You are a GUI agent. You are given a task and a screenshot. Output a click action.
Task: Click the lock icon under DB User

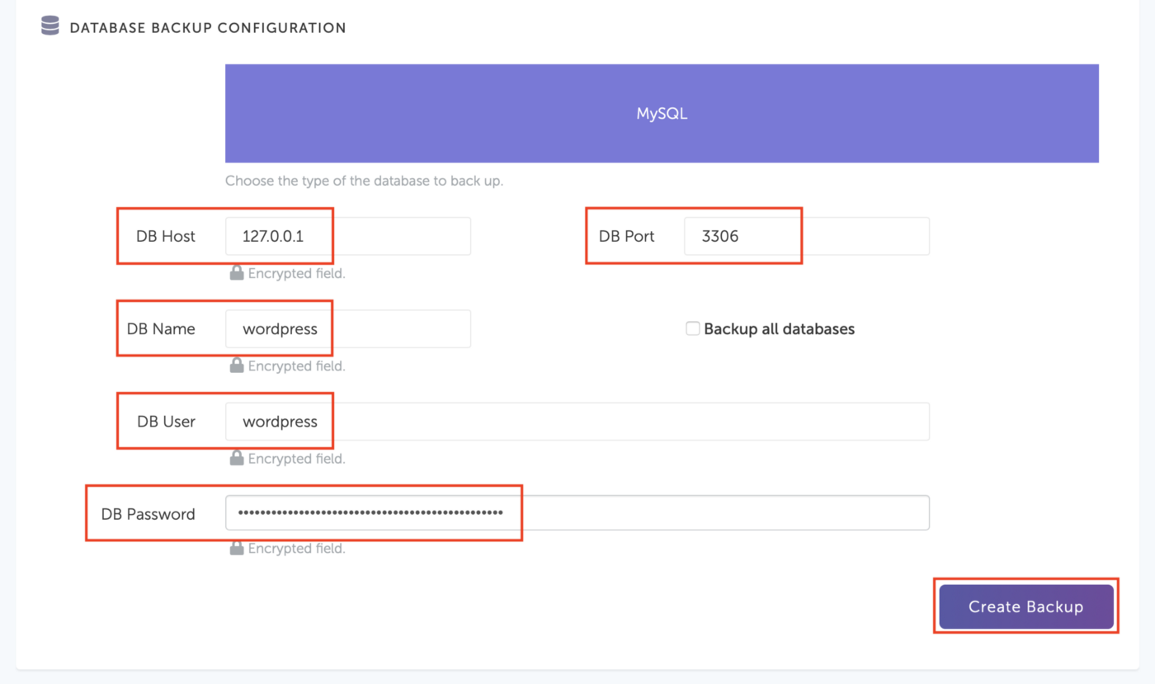[x=237, y=458]
